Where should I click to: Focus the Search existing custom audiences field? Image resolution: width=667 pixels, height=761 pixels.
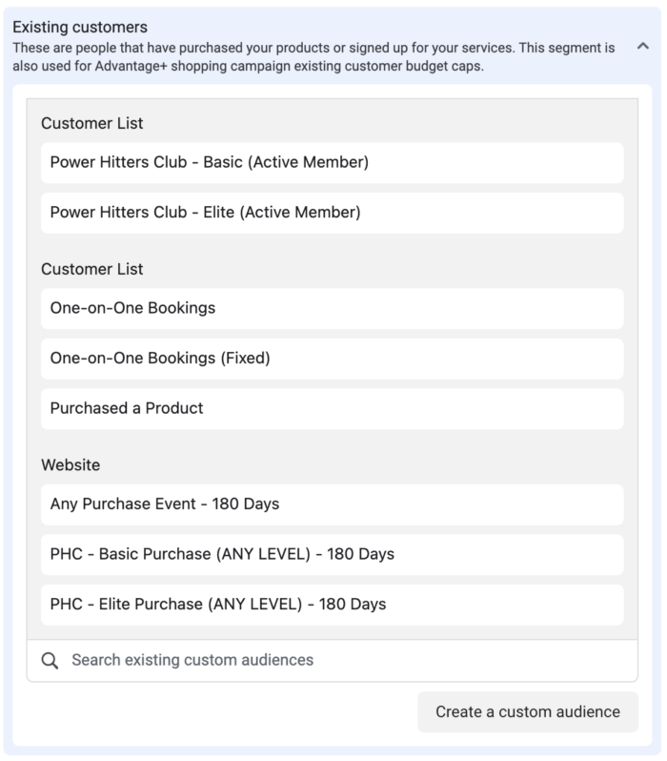(333, 661)
